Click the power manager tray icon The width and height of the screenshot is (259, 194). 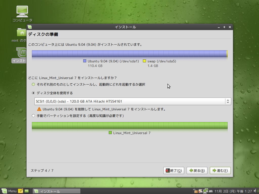pyautogui.click(x=201, y=191)
